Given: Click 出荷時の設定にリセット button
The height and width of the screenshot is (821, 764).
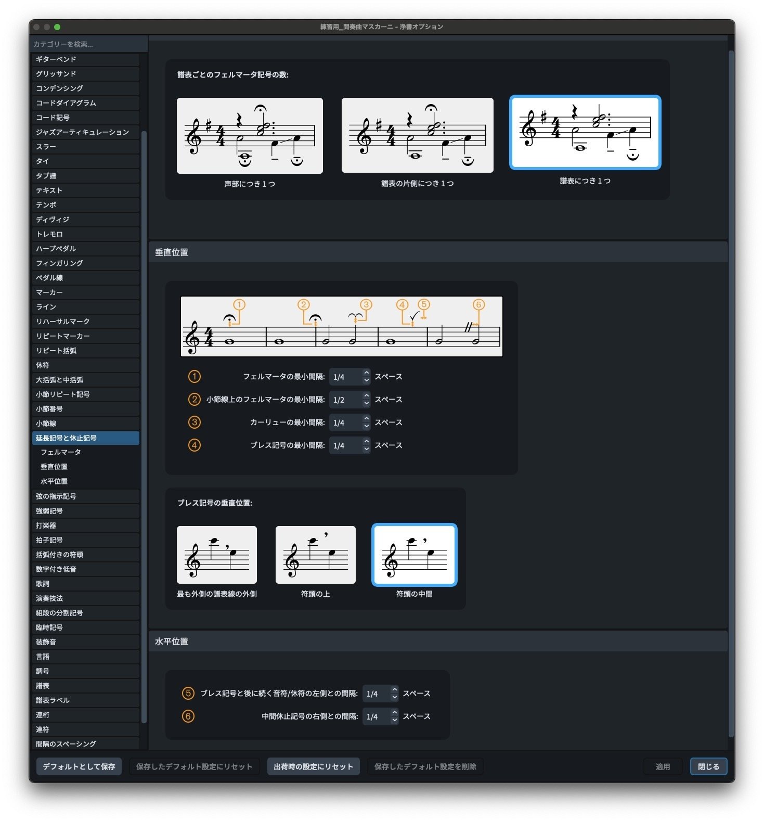Looking at the screenshot, I should click(313, 766).
